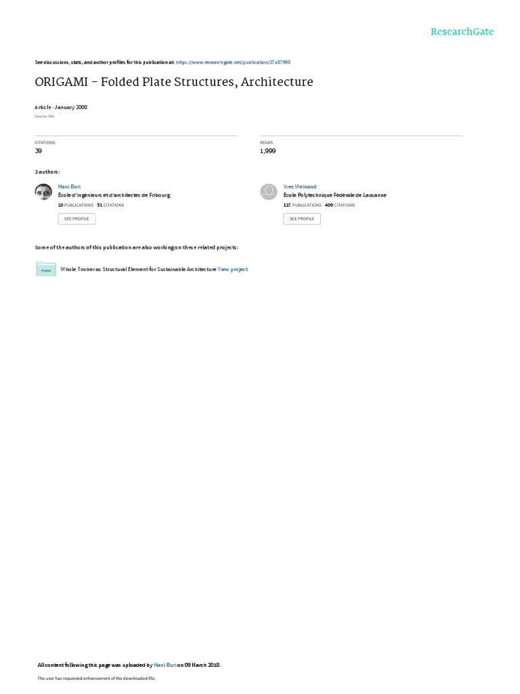Click École d'ingénieurs et d'architectes de Fribourg affiliation
Screen dimensions: 520x694
coord(114,195)
